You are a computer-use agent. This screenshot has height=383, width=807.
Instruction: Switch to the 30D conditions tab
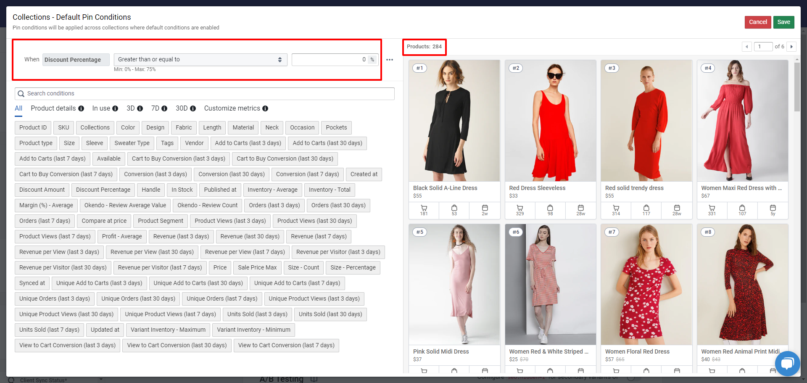coord(182,108)
